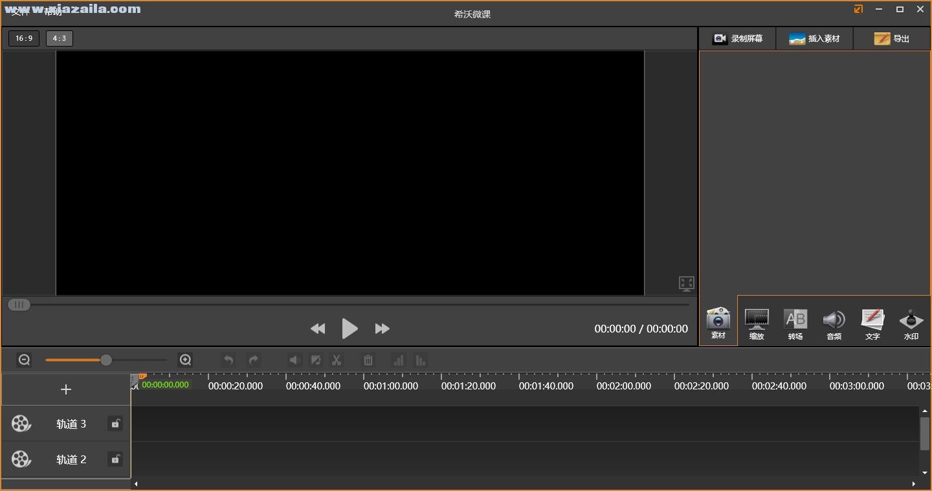Click the 导出 export button

click(x=892, y=39)
